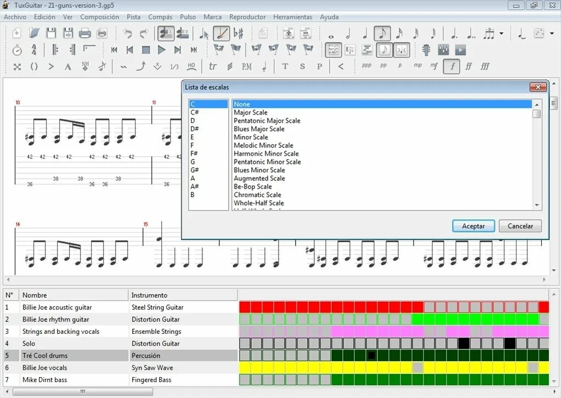Insert open repeat bar
This screenshot has width=561, height=398.
(55, 50)
